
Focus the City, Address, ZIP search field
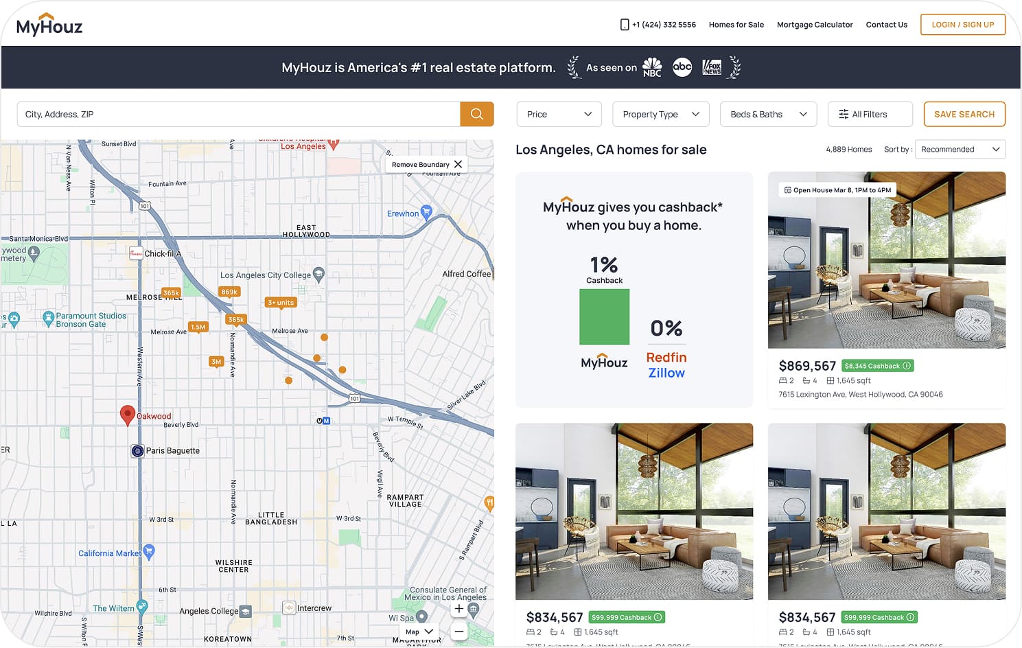238,114
